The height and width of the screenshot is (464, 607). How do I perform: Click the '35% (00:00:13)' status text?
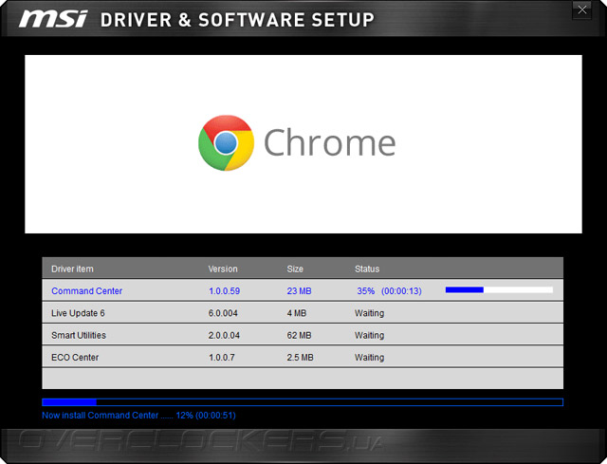pos(389,291)
